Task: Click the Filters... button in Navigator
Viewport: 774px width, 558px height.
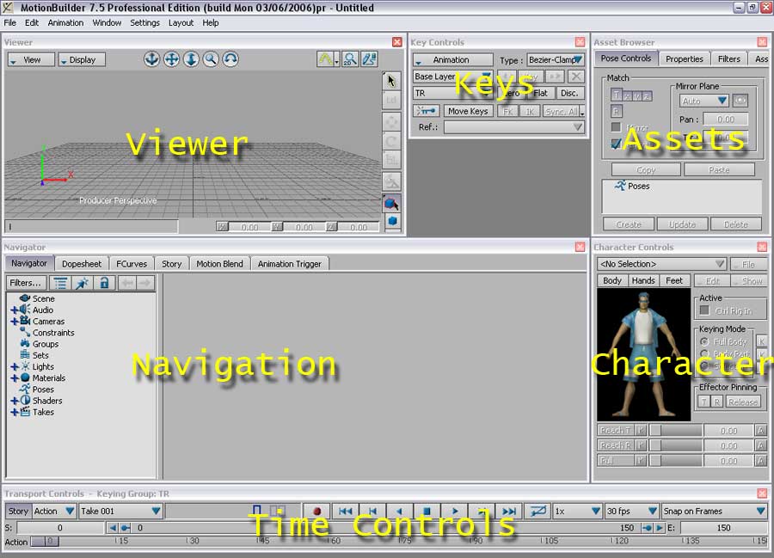Action: pos(26,283)
